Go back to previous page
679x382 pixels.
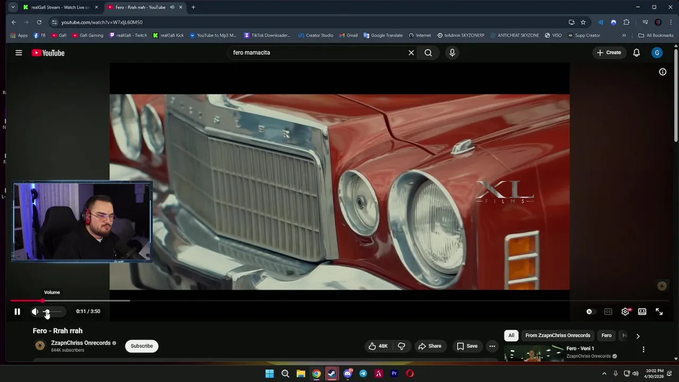pyautogui.click(x=14, y=22)
